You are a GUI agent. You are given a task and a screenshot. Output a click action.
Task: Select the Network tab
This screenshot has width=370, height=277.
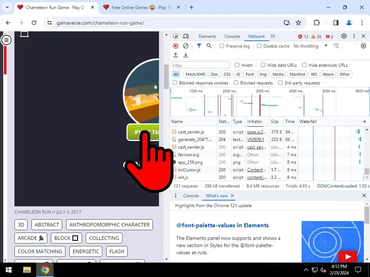[x=257, y=36]
